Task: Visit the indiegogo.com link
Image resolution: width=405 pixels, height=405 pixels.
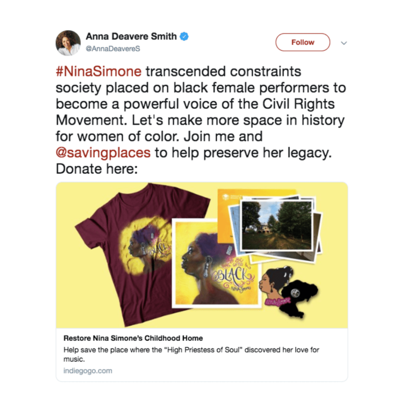Action: [88, 371]
